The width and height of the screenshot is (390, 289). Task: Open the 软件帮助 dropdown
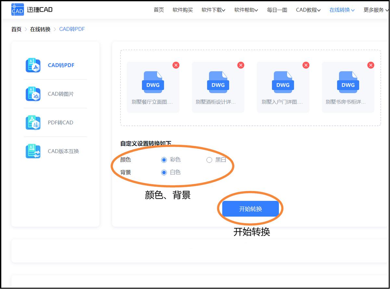pyautogui.click(x=245, y=10)
